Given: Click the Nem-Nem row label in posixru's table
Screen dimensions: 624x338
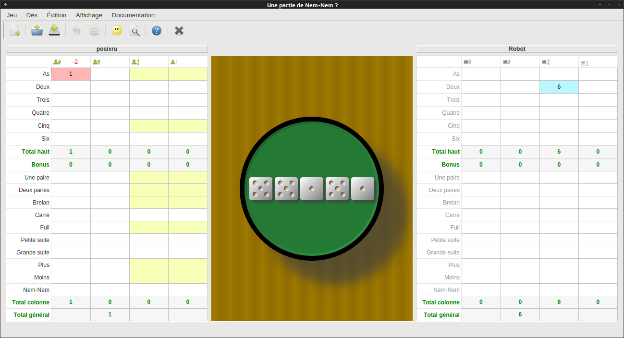Looking at the screenshot, I should pos(37,290).
